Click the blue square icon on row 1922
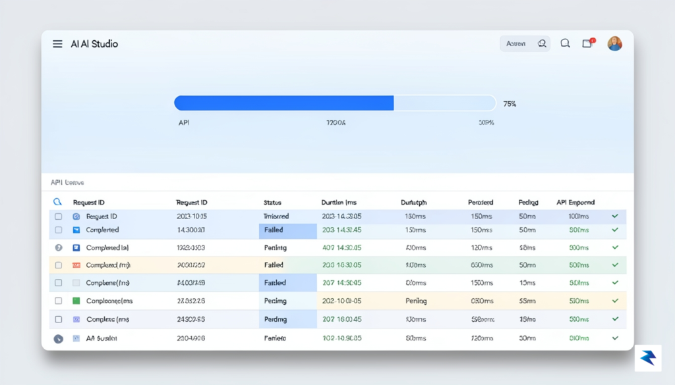 pos(76,247)
